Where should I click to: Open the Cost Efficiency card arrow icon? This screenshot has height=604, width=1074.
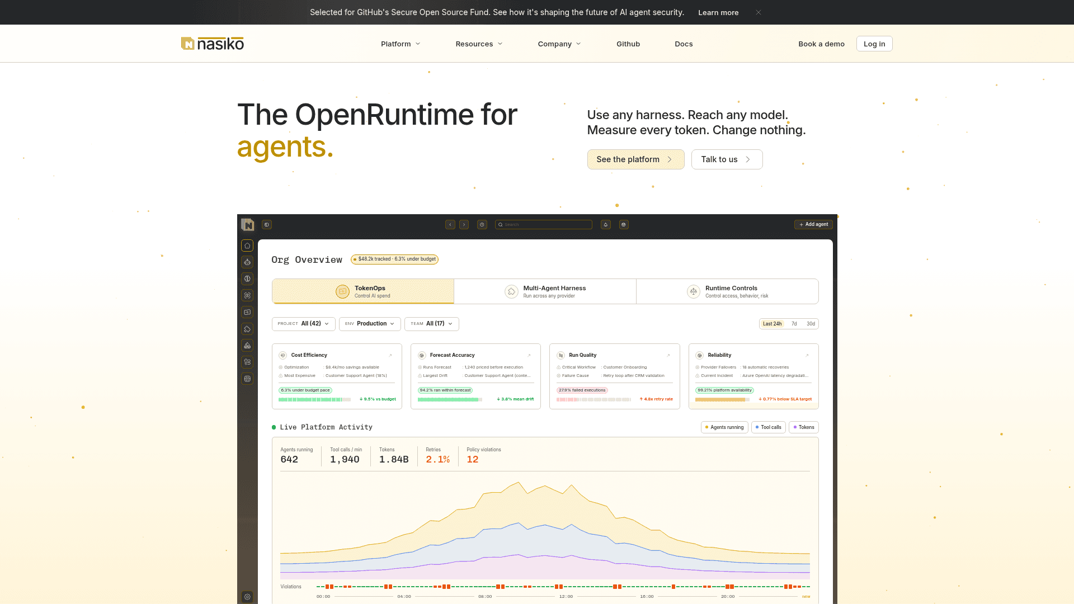click(x=390, y=356)
